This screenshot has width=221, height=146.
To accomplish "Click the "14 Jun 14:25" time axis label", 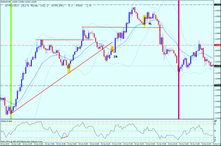I will (72, 145).
